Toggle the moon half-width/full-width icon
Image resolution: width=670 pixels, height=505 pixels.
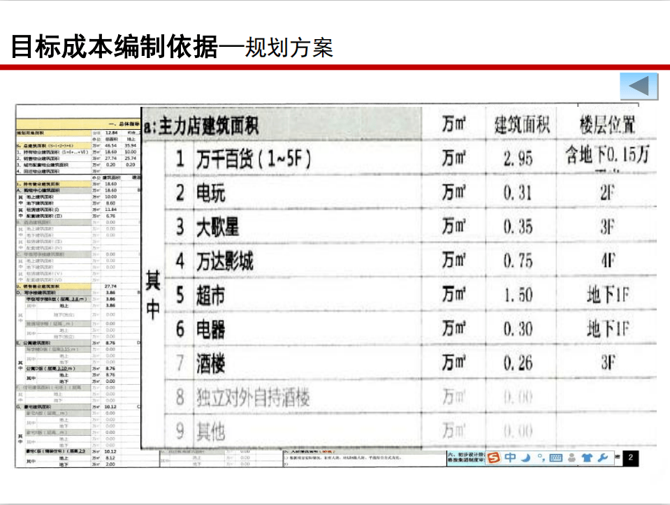[x=525, y=458]
